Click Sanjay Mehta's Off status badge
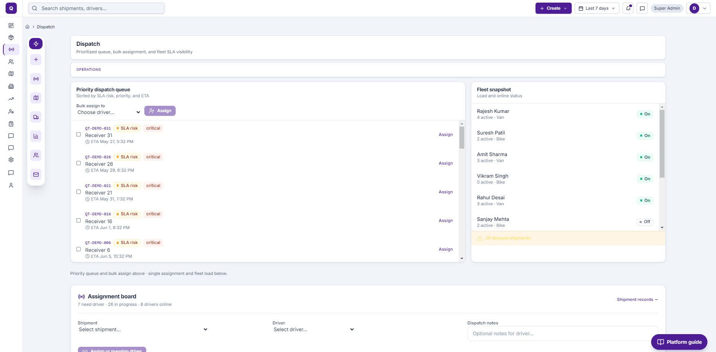716x352 pixels. point(645,222)
